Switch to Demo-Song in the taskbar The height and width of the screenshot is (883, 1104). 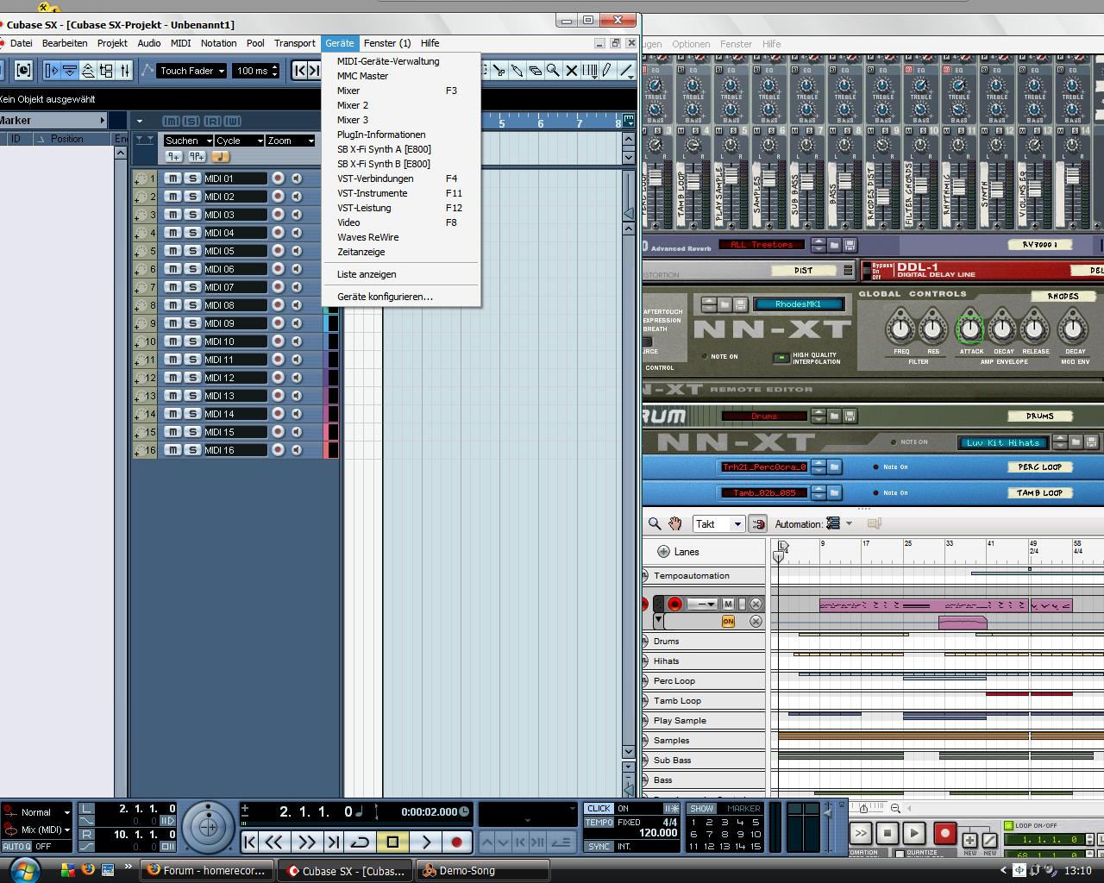483,871
